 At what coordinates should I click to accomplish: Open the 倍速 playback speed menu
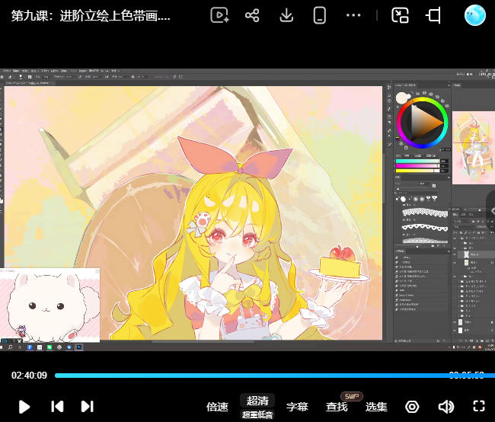217,407
